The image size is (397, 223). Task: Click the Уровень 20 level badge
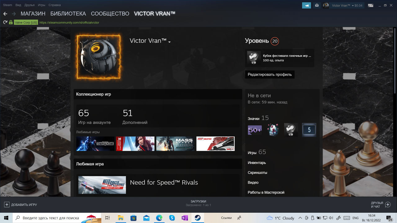(275, 41)
